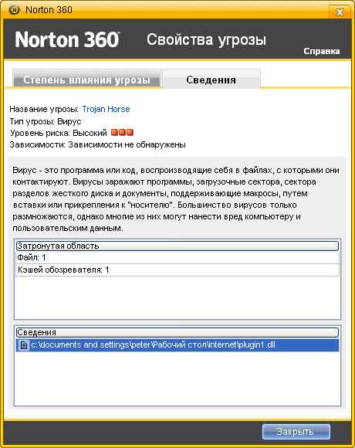The image size is (355, 448).
Task: Click the Тип угрозы: Вирус text
Action: click(x=46, y=121)
